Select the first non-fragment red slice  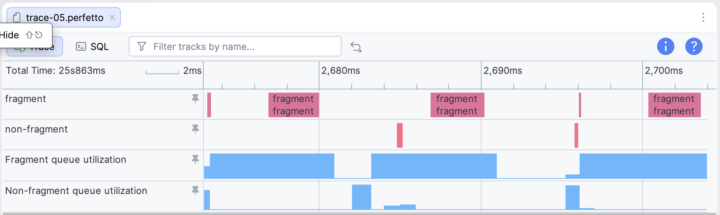[x=400, y=135]
